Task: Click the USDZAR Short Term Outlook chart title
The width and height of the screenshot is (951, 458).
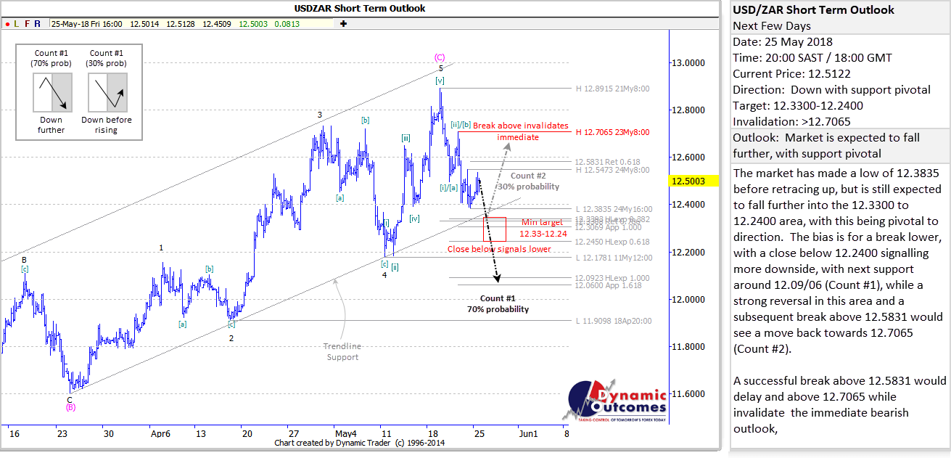Action: pos(360,8)
